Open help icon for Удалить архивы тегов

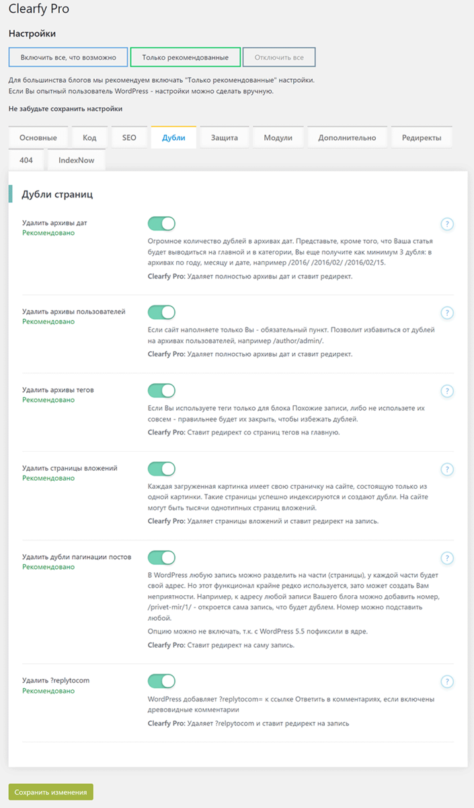(447, 391)
